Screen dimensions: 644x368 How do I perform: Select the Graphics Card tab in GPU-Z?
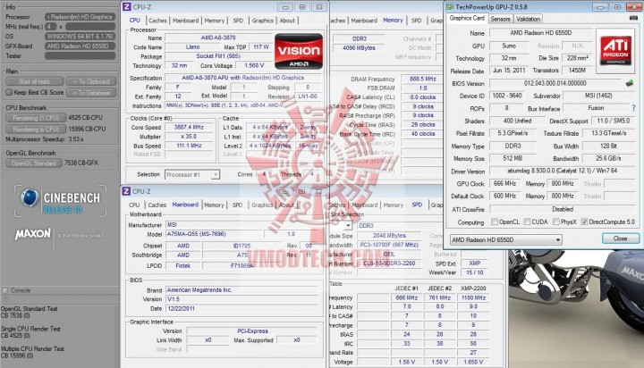(467, 18)
